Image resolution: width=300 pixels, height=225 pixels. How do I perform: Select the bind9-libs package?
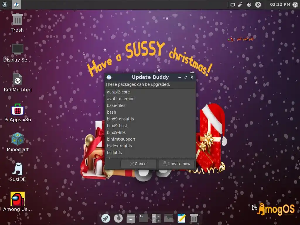[x=150, y=132]
